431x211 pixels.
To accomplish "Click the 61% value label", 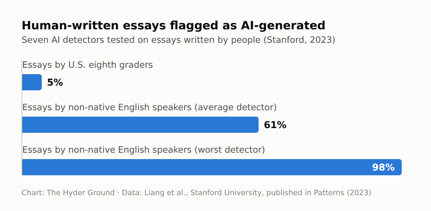I will [x=275, y=125].
